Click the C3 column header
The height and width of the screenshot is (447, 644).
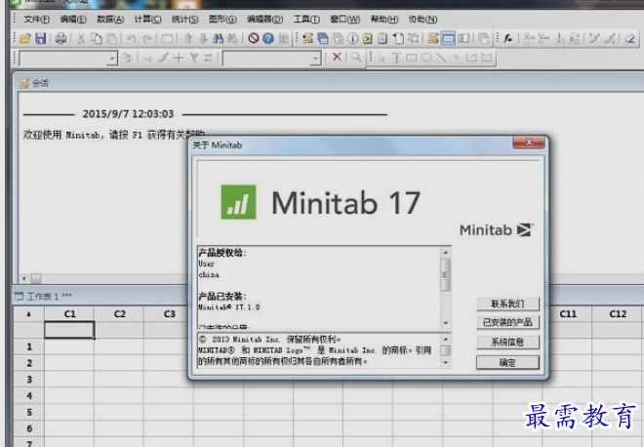169,314
